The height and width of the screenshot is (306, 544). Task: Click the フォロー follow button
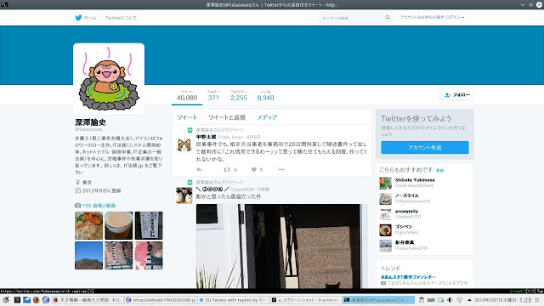coord(456,94)
